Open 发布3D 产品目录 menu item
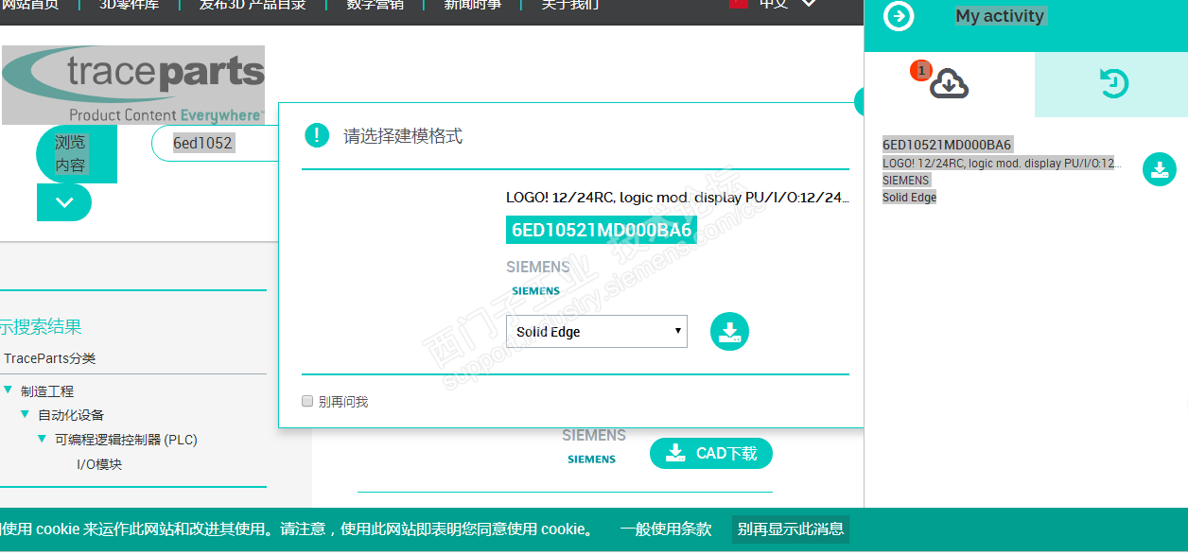This screenshot has height=555, width=1188. point(253,5)
